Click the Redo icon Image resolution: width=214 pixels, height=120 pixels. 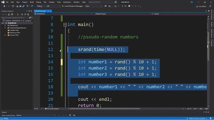pyautogui.click(x=32, y=6)
